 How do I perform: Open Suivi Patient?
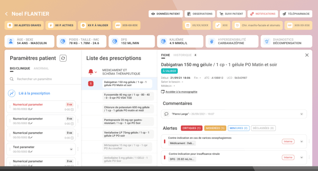click(x=231, y=14)
